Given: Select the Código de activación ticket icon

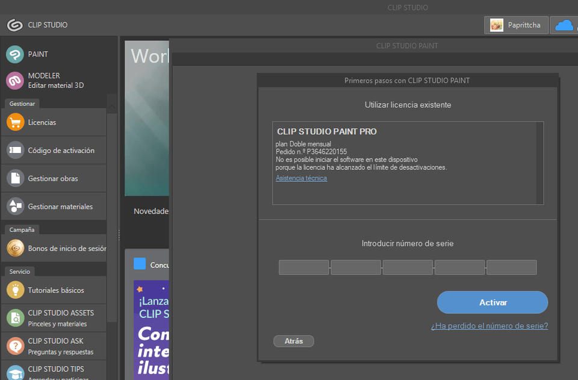Looking at the screenshot, I should pos(16,151).
